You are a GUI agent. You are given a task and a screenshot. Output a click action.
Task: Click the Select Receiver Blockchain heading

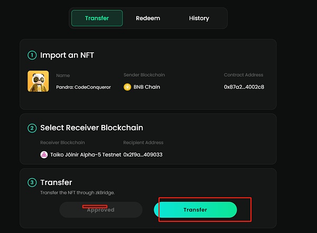click(x=91, y=128)
